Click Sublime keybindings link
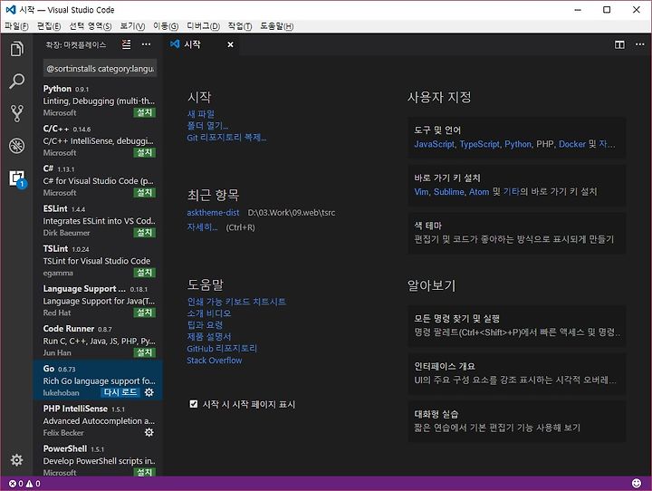Viewport: 652px width, 491px height. (448, 191)
